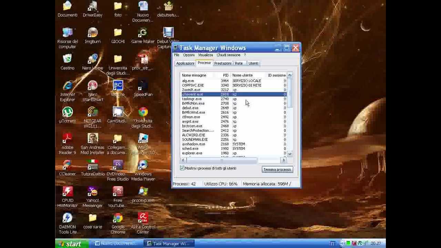
Task: Open the Visualizza menu
Action: point(205,55)
